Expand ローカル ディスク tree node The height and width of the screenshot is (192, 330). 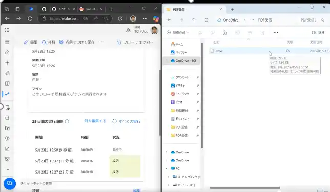click(169, 177)
